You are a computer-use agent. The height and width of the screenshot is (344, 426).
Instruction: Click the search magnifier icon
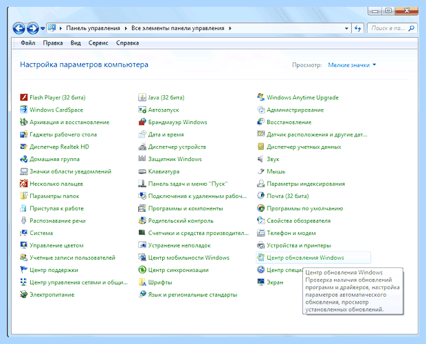[x=412, y=28]
